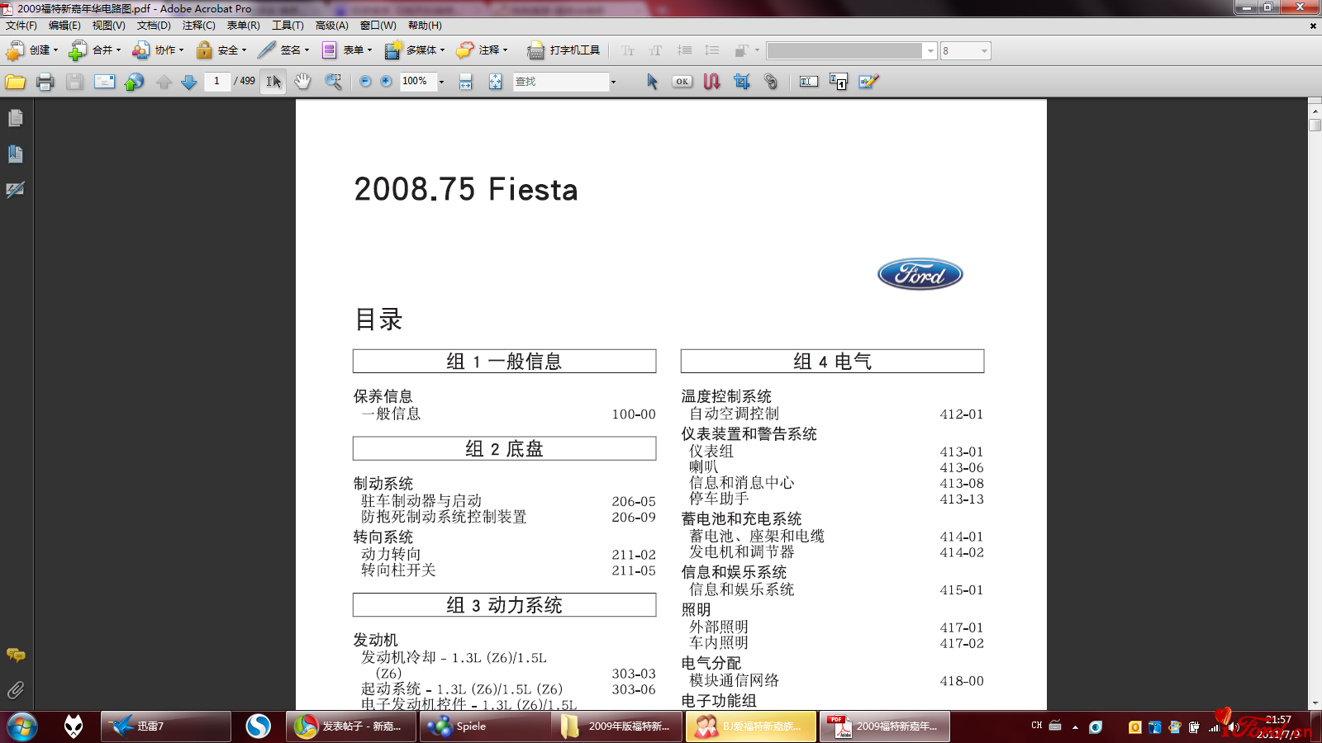Open the Find options dropdown arrow
1322x743 pixels.
point(613,82)
